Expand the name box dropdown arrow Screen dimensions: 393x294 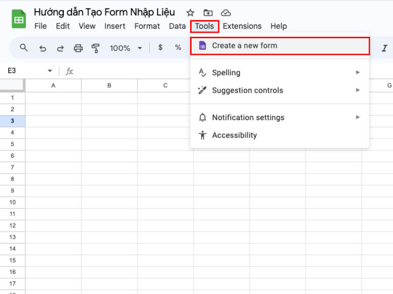[x=50, y=71]
